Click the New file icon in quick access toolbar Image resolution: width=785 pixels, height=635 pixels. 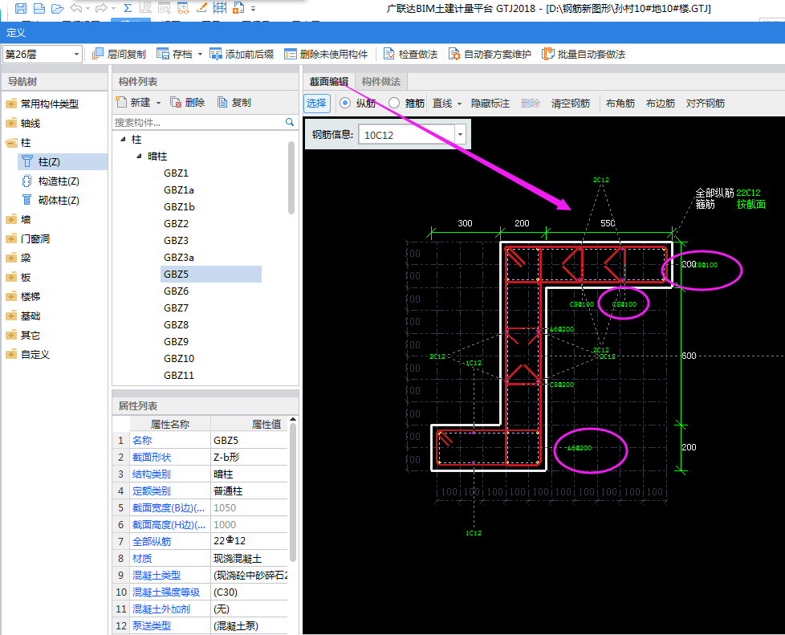pos(39,8)
